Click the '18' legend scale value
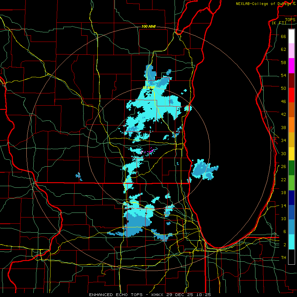This screenshot has height=297, width=297. [283, 193]
